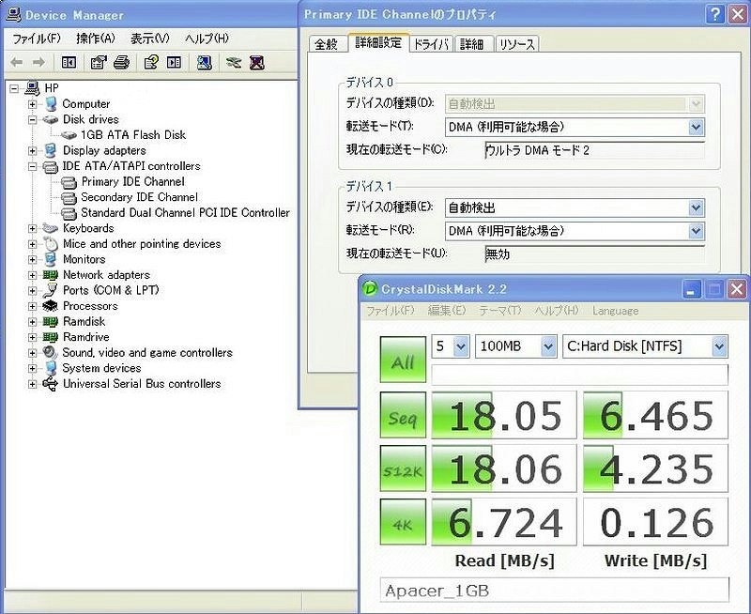751x614 pixels.
Task: Expand the Computer node
Action: (x=32, y=104)
